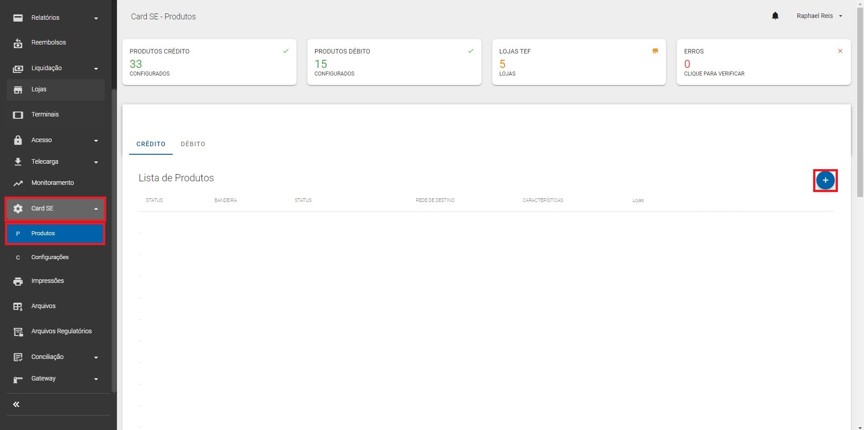Image resolution: width=864 pixels, height=430 pixels.
Task: Expand the Gateway submenu arrow
Action: pos(96,379)
